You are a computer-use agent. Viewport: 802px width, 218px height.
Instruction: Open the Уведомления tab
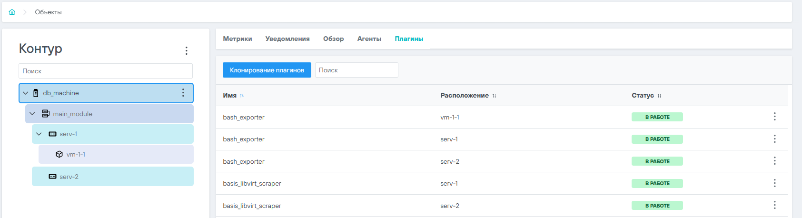click(x=287, y=39)
